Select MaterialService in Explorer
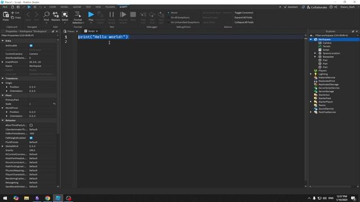The height and width of the screenshot is (202, 360). tap(327, 77)
